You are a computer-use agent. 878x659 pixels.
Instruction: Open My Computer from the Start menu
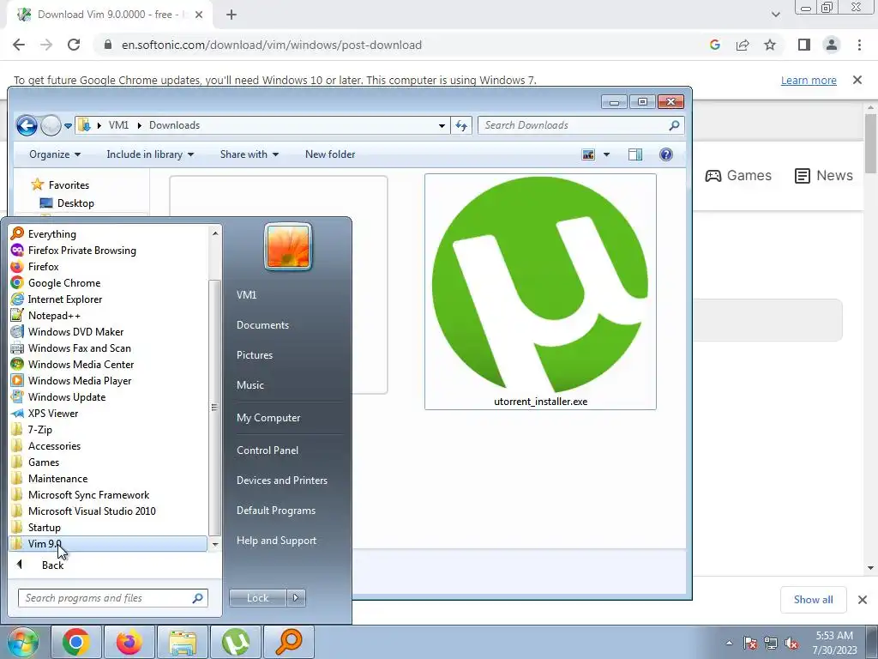point(268,418)
